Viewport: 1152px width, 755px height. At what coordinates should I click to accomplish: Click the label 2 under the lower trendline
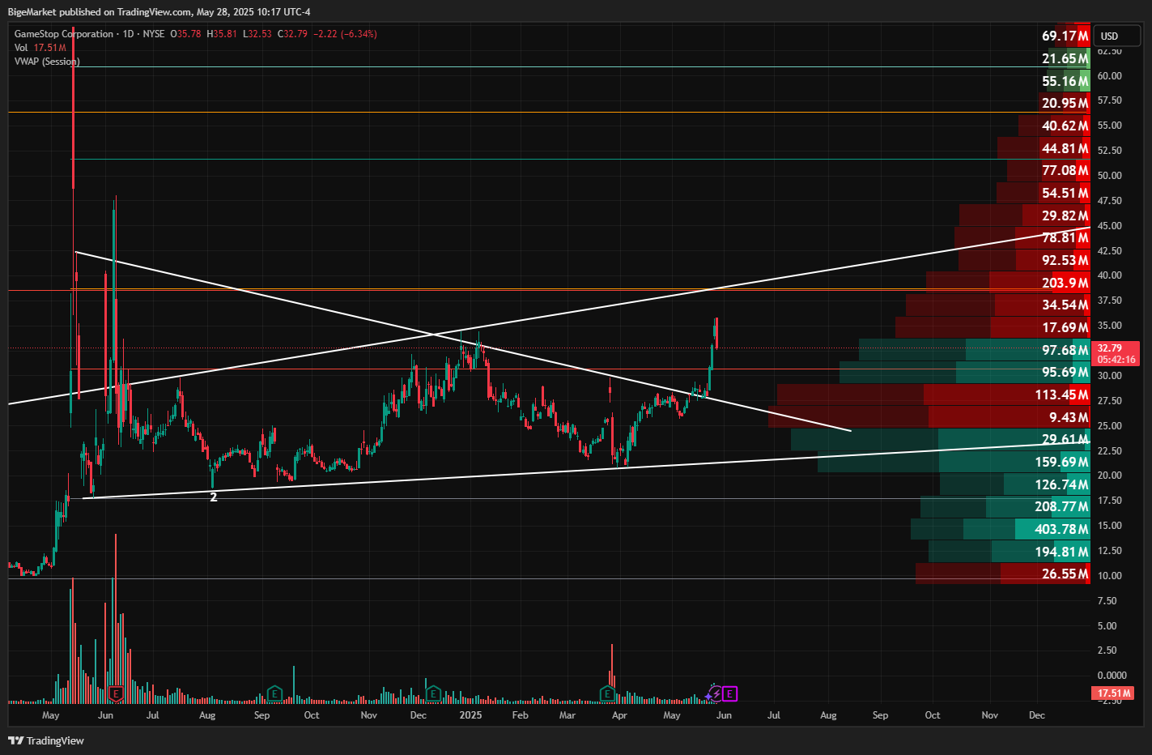214,497
